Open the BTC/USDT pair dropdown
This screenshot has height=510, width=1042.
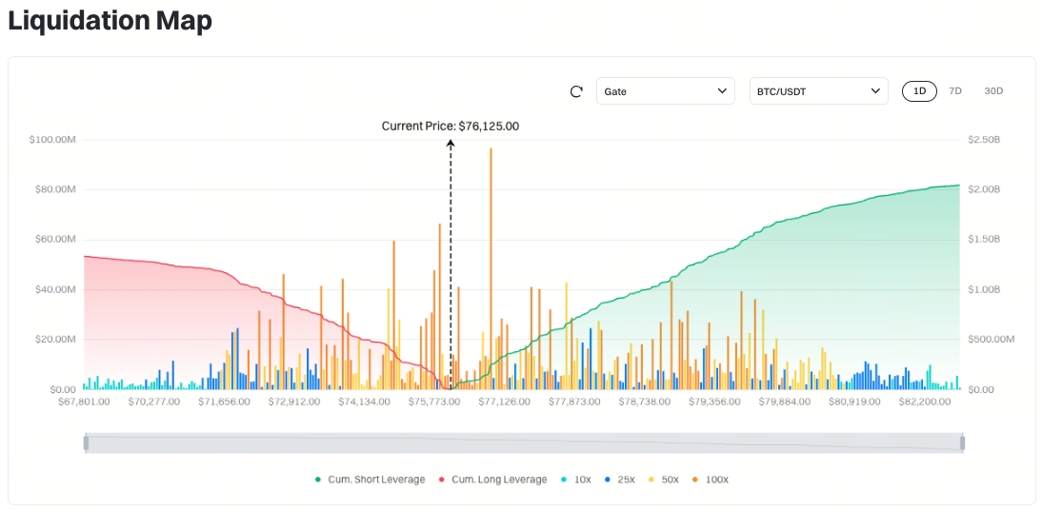coord(819,91)
